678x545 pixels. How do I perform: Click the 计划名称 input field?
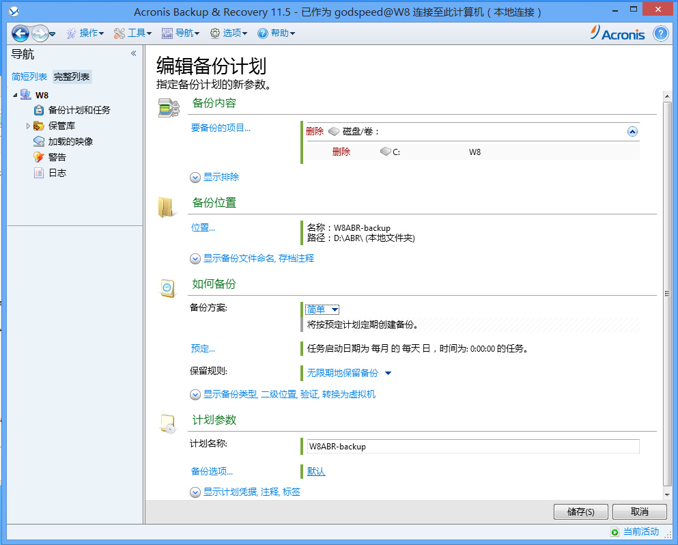pos(473,447)
